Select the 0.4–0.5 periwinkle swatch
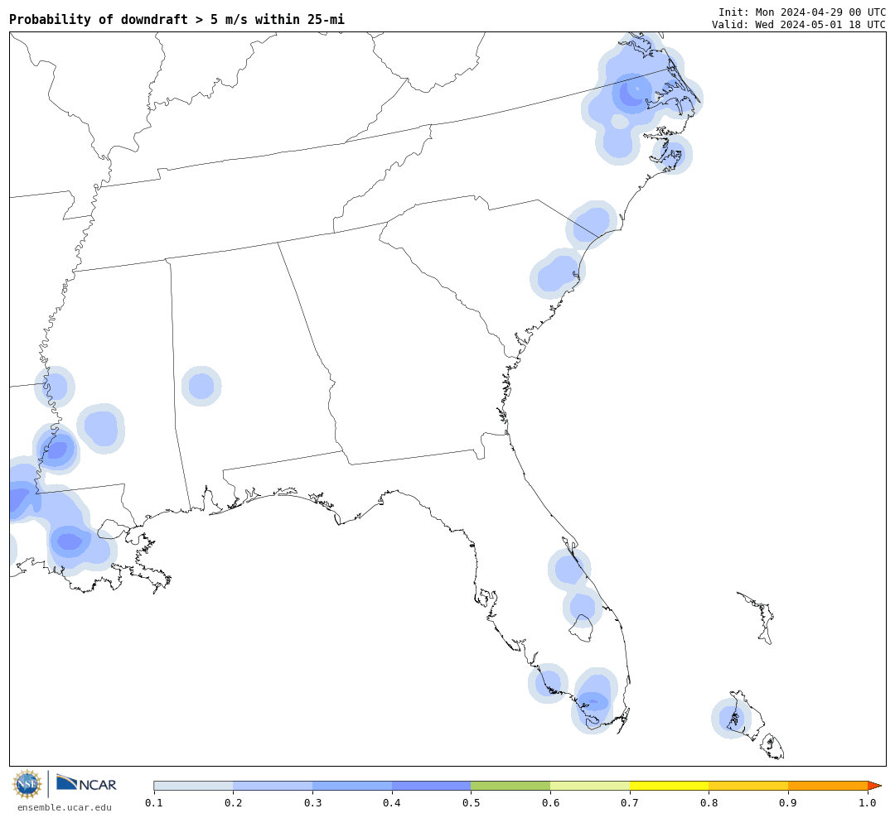 click(432, 786)
